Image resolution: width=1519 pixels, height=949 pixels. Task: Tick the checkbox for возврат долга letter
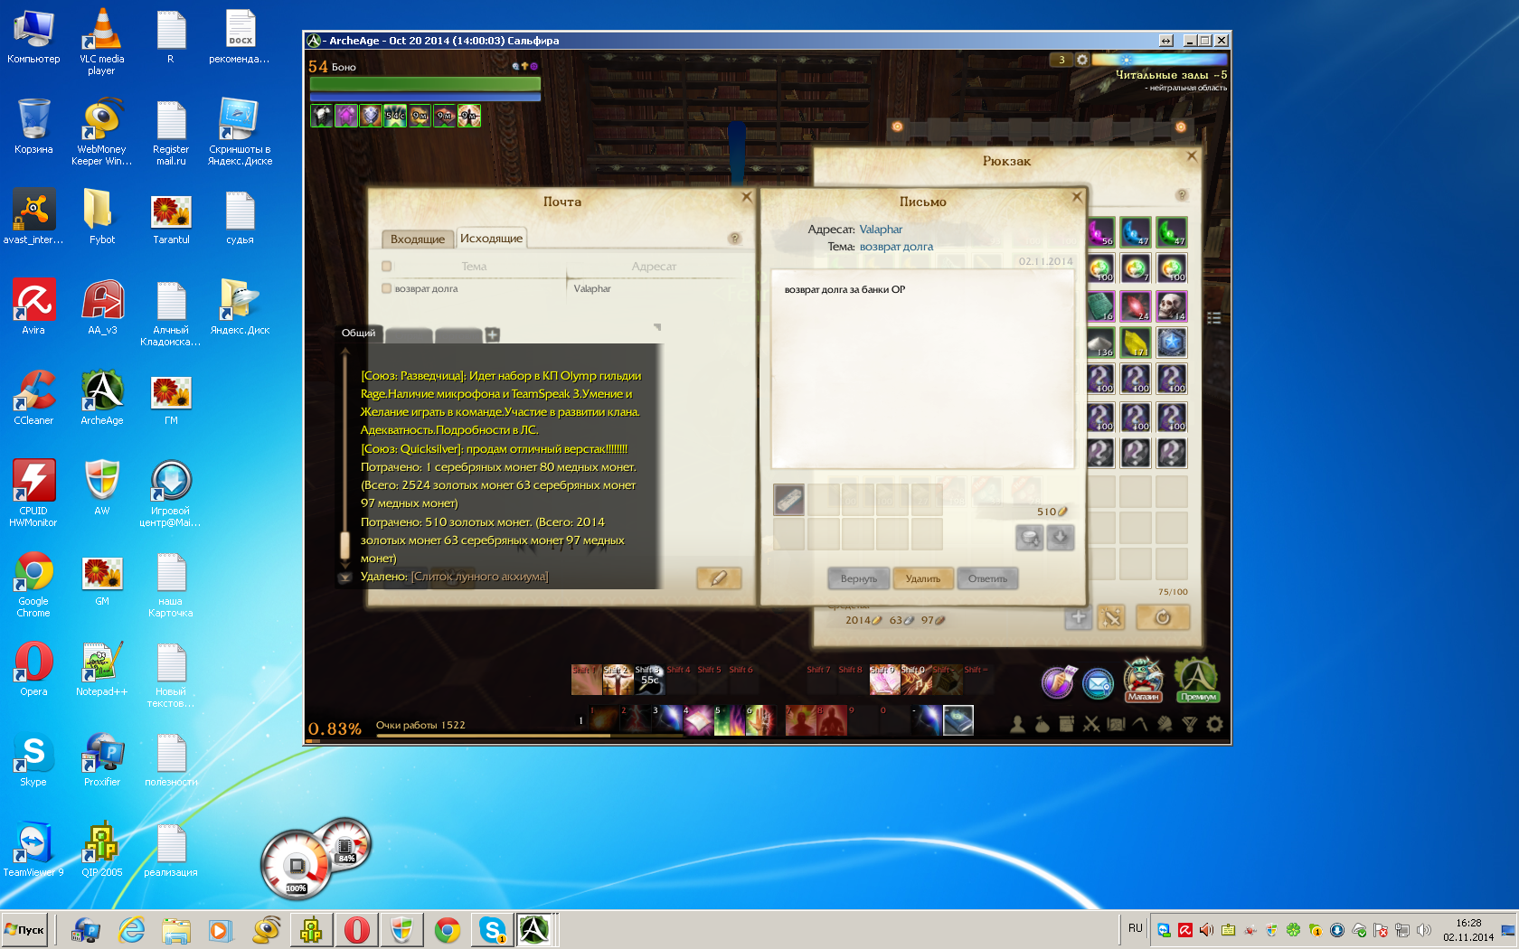click(387, 288)
